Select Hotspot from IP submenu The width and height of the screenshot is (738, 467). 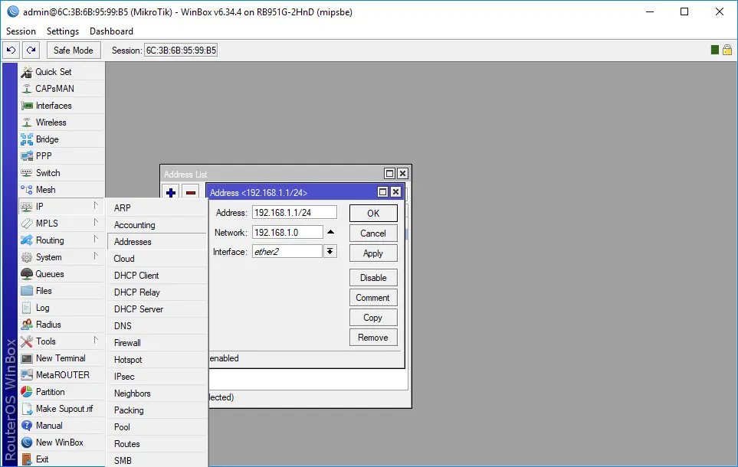point(157,360)
